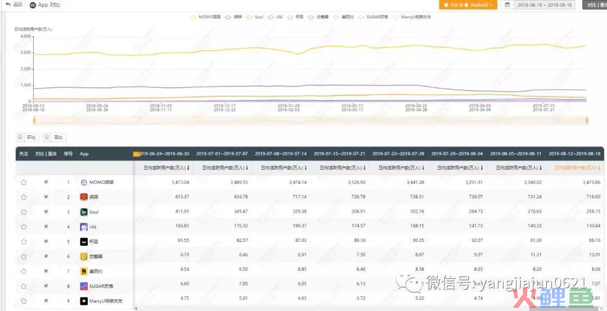The image size is (607, 311).
Task: Uncheck compare box for SUGAR苏格
Action: (46, 286)
